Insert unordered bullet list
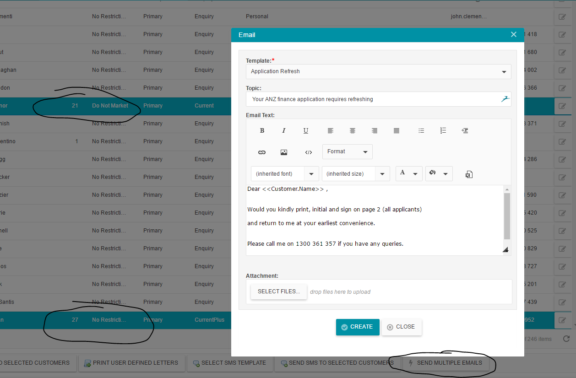Viewport: 576px width, 378px height. pos(421,131)
